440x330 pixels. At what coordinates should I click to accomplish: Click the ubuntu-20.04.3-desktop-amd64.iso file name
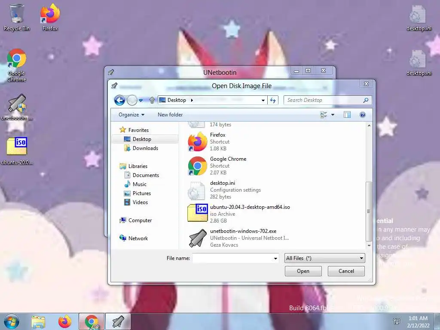250,207
